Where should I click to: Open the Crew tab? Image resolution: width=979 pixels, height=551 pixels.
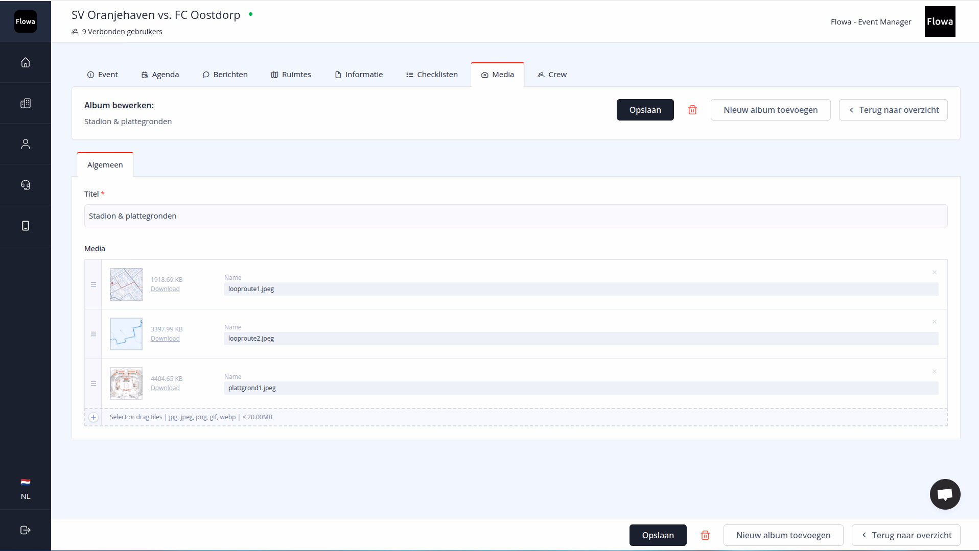pyautogui.click(x=552, y=75)
